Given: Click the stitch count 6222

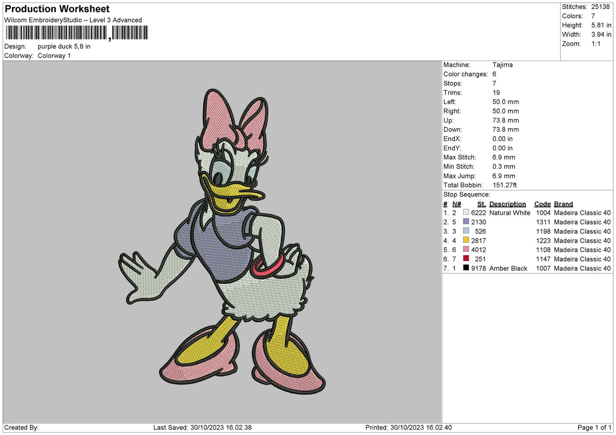Looking at the screenshot, I should tap(478, 213).
